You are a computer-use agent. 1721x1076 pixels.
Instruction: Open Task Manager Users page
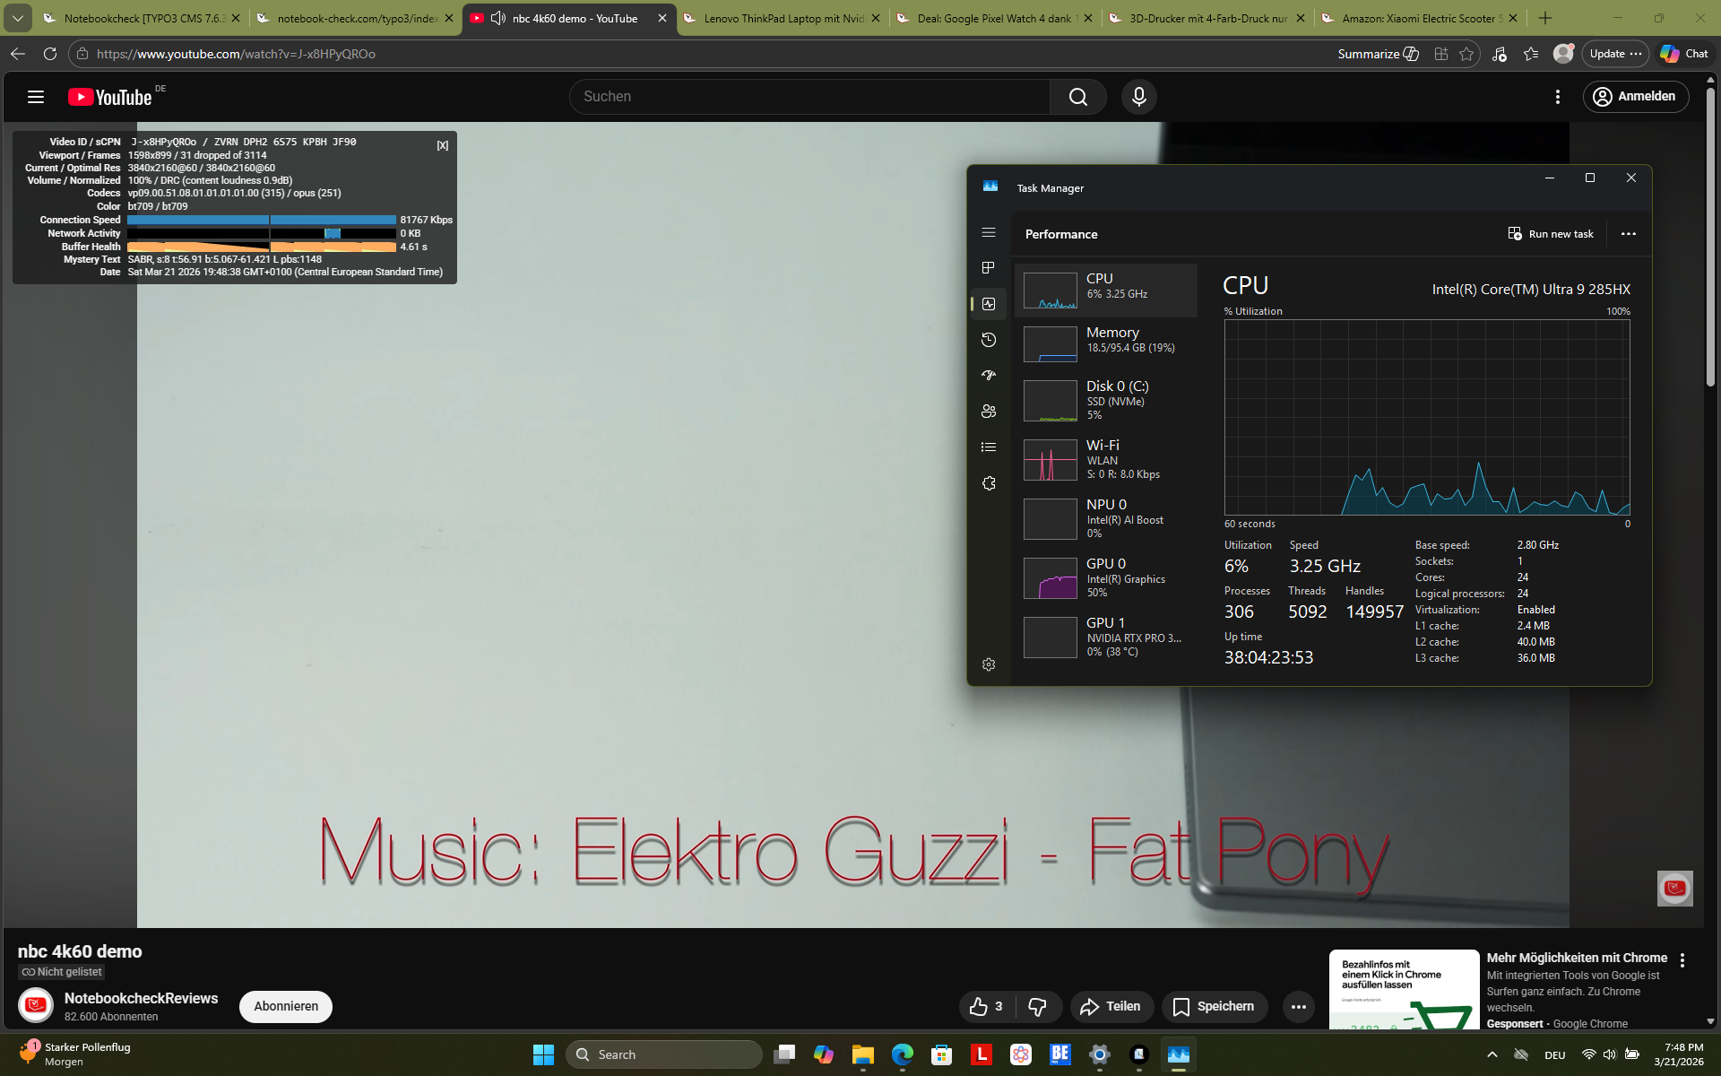click(989, 412)
